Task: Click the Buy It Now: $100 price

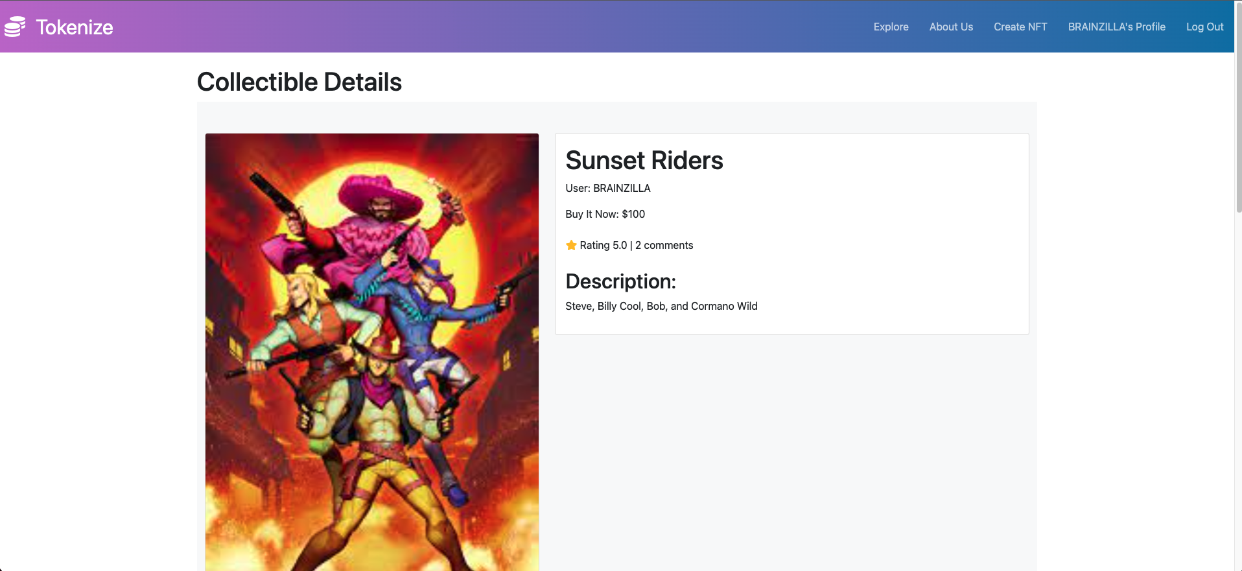Action: point(605,214)
